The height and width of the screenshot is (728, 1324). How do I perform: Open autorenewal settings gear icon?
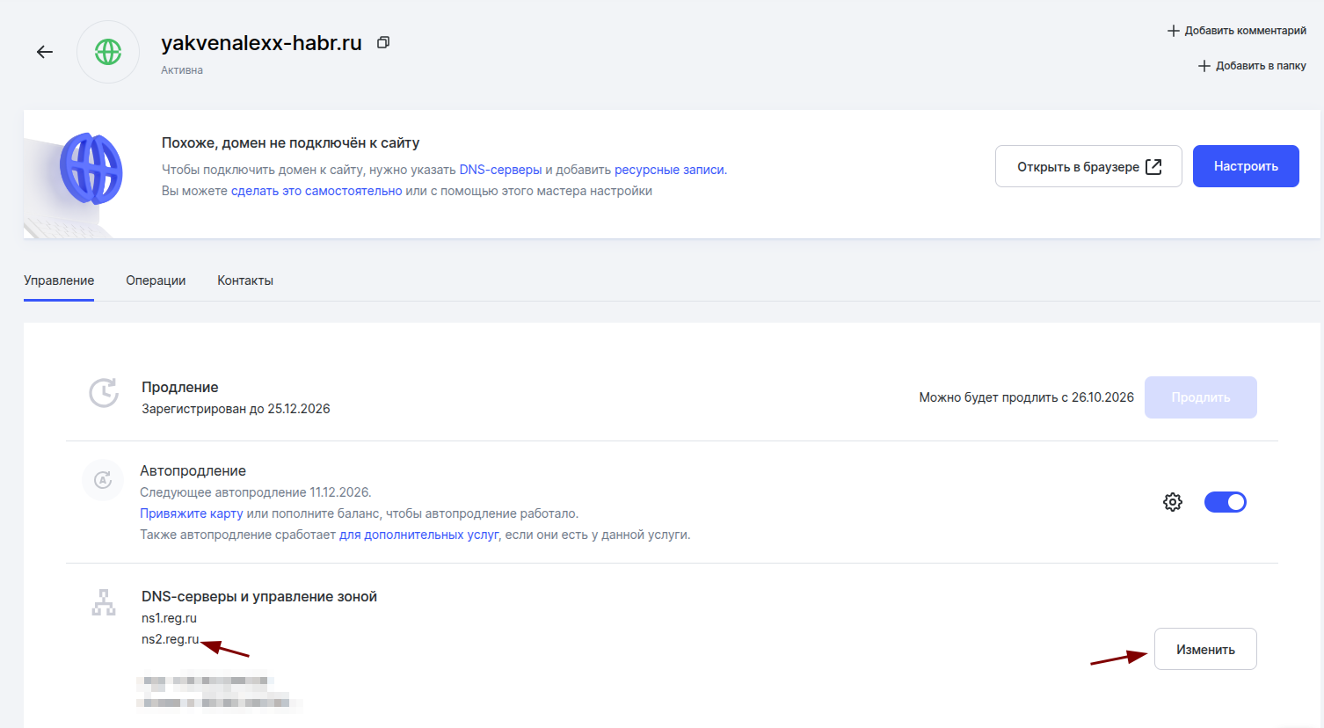tap(1172, 502)
